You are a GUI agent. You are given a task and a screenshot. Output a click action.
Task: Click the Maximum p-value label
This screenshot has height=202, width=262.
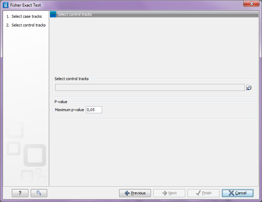point(70,110)
